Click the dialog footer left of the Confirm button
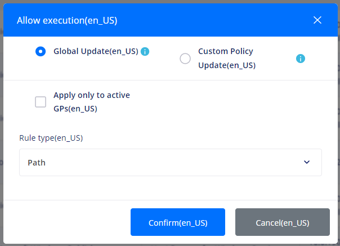This screenshot has height=246, width=340. point(67,222)
